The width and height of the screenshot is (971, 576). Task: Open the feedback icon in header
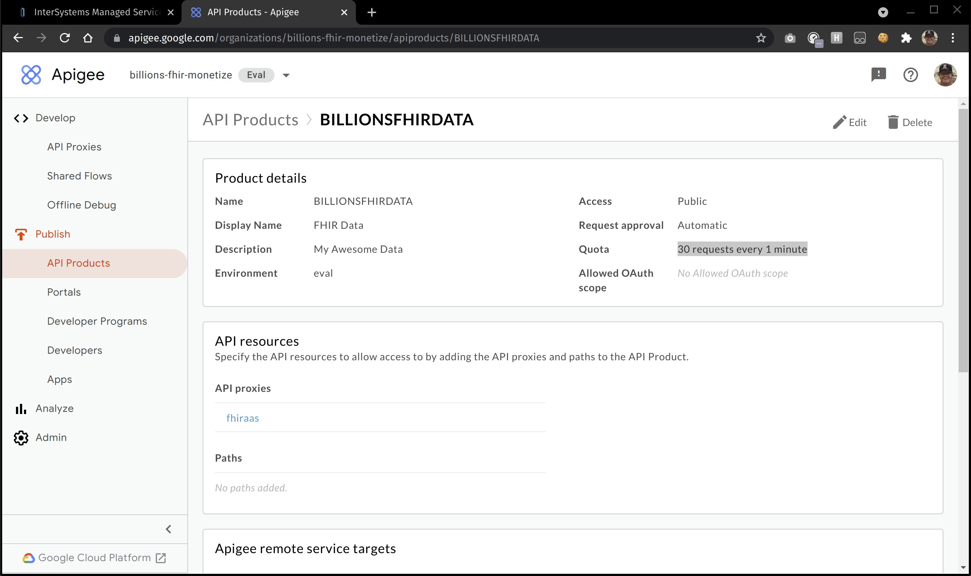coord(878,74)
